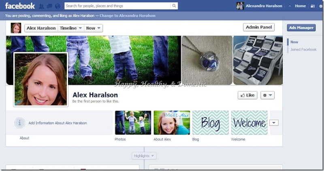
Task: Open the quilt cover photo
Action: click(x=258, y=60)
